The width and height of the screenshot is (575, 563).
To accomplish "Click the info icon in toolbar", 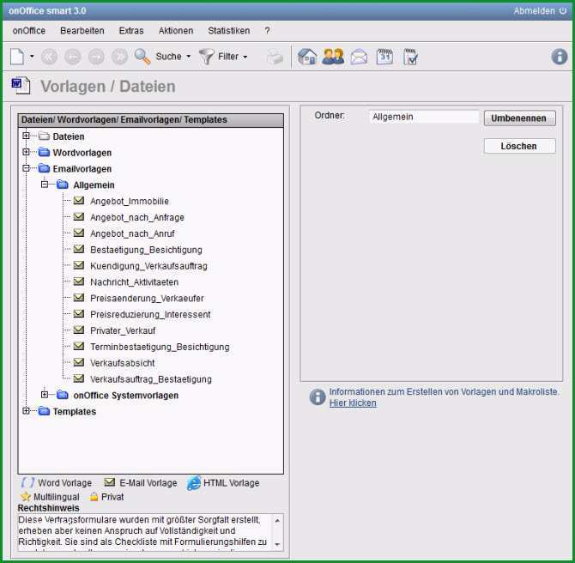I will [x=560, y=57].
